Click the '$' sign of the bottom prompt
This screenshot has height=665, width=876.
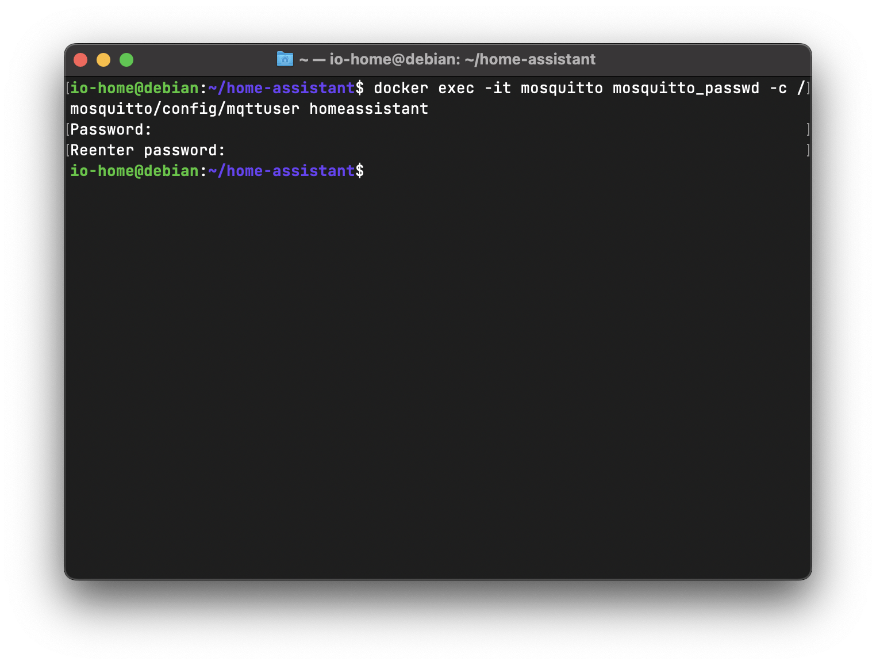point(359,171)
